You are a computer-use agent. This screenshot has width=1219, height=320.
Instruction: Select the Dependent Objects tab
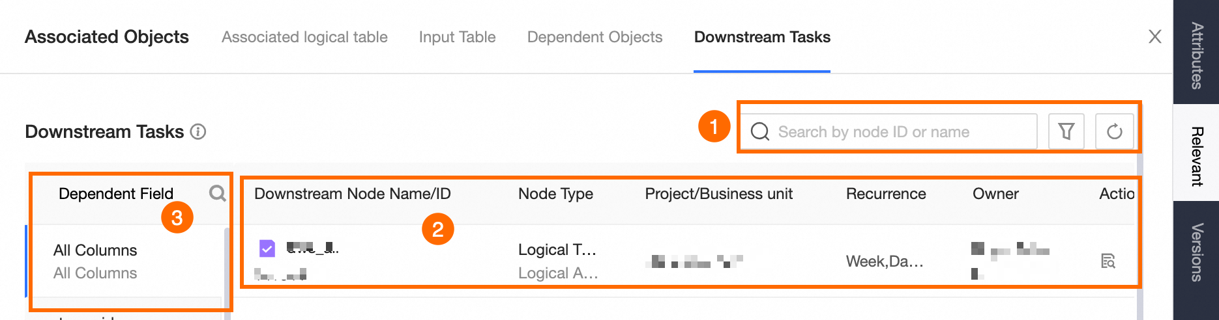595,37
